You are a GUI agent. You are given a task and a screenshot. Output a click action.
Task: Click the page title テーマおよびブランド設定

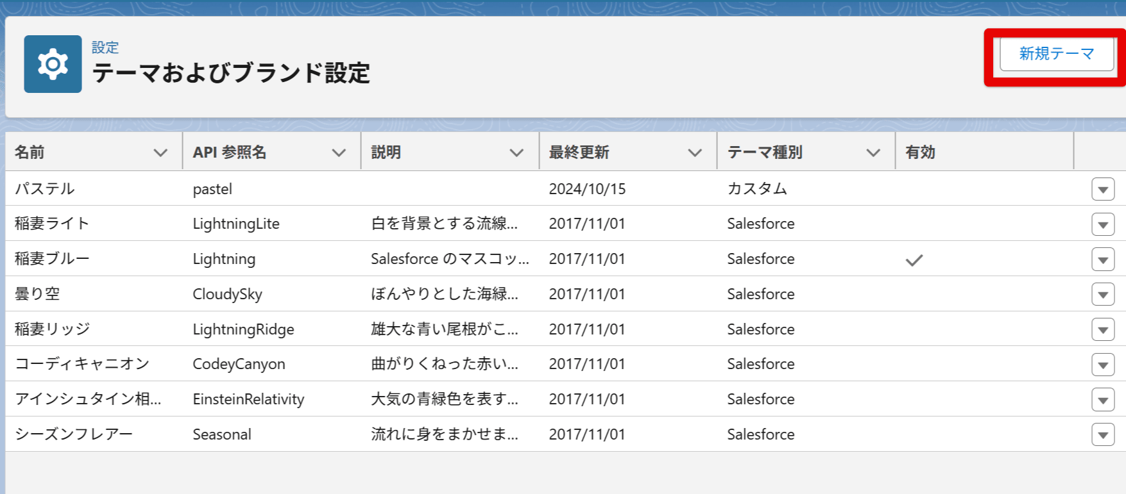click(231, 73)
